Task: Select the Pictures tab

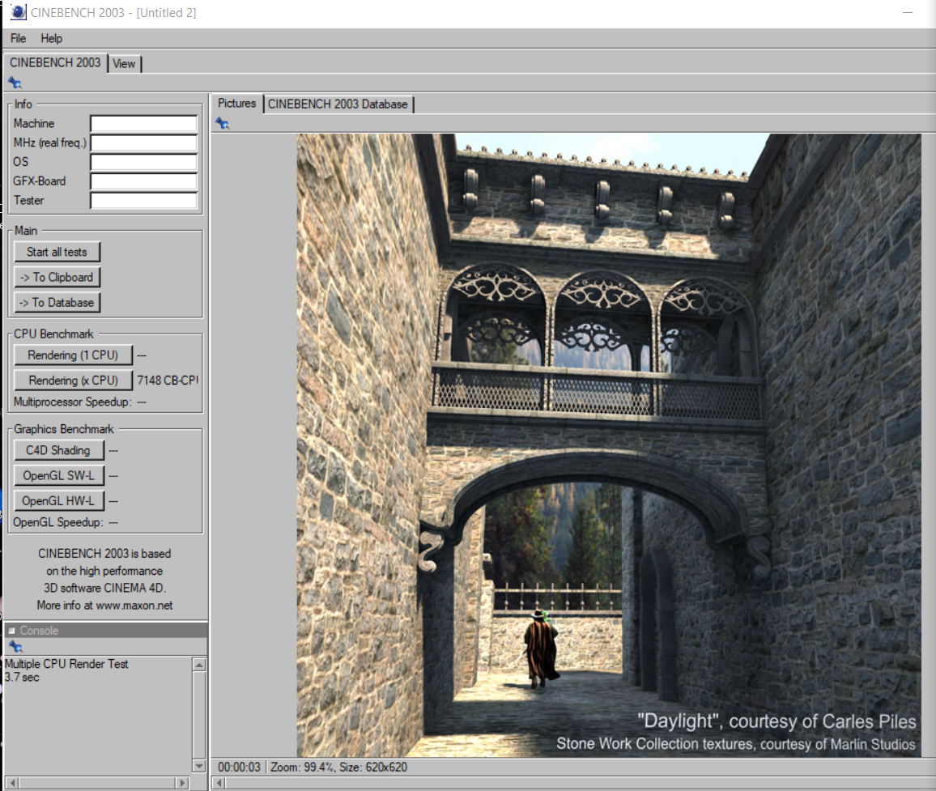Action: pyautogui.click(x=236, y=104)
